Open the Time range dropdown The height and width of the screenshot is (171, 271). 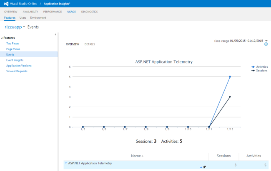tap(266, 41)
